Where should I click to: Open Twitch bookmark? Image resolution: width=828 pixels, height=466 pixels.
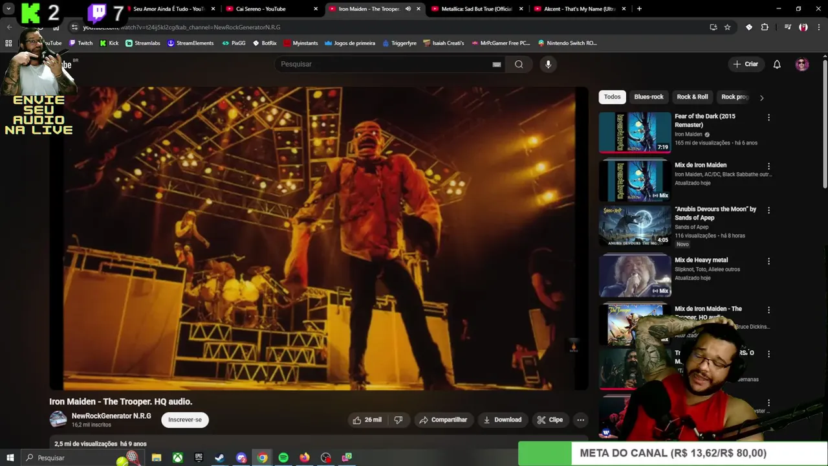click(x=81, y=43)
